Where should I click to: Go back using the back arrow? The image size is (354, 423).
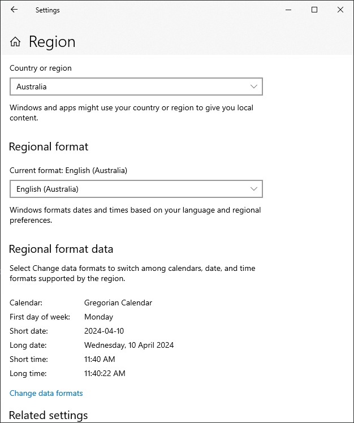tap(14, 10)
